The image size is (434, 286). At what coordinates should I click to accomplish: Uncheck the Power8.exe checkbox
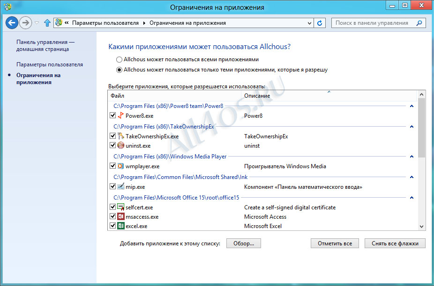[x=112, y=115]
